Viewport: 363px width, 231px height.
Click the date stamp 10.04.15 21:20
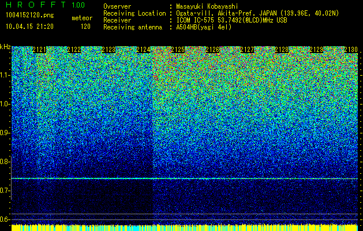click(x=29, y=27)
